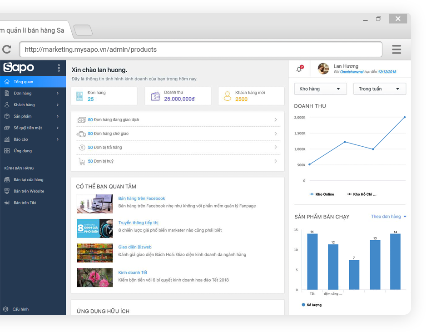The image size is (426, 332).
Task: Expand the Sổ quỹ tiền mặt chevron
Action: coord(58,128)
